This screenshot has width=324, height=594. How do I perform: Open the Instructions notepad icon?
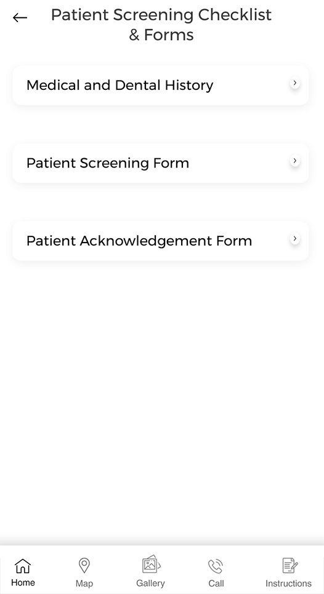tap(290, 566)
